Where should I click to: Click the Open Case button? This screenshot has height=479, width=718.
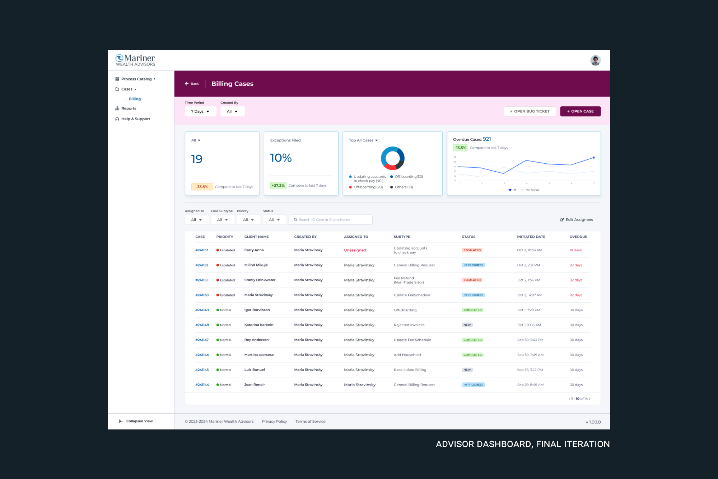tap(580, 111)
